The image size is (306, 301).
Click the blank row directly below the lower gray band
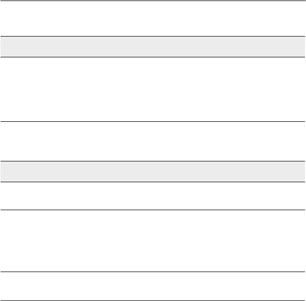pyautogui.click(x=153, y=196)
